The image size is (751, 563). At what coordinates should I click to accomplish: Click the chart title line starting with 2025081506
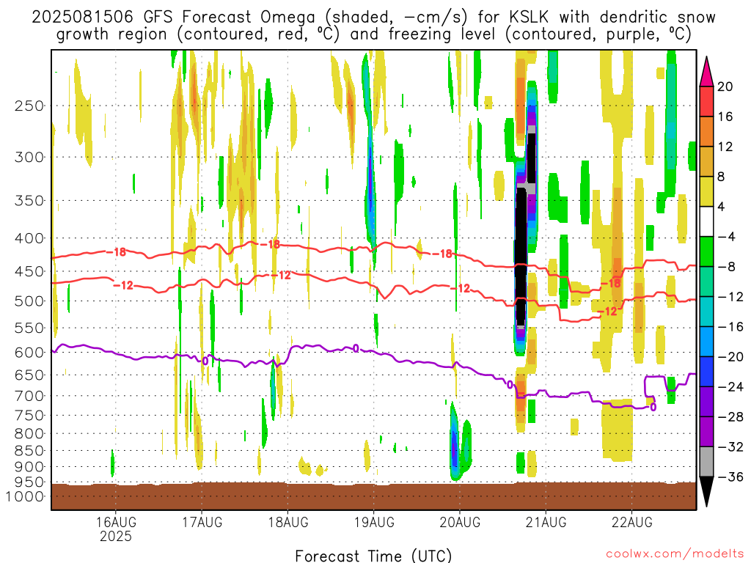click(373, 18)
